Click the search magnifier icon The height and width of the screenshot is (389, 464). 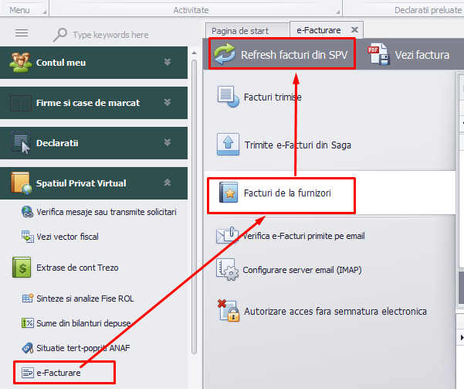click(x=60, y=35)
